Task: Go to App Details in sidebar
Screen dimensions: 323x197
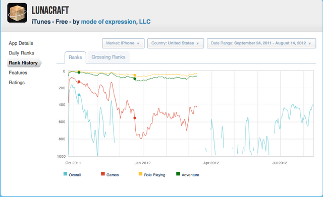Action: [21, 43]
